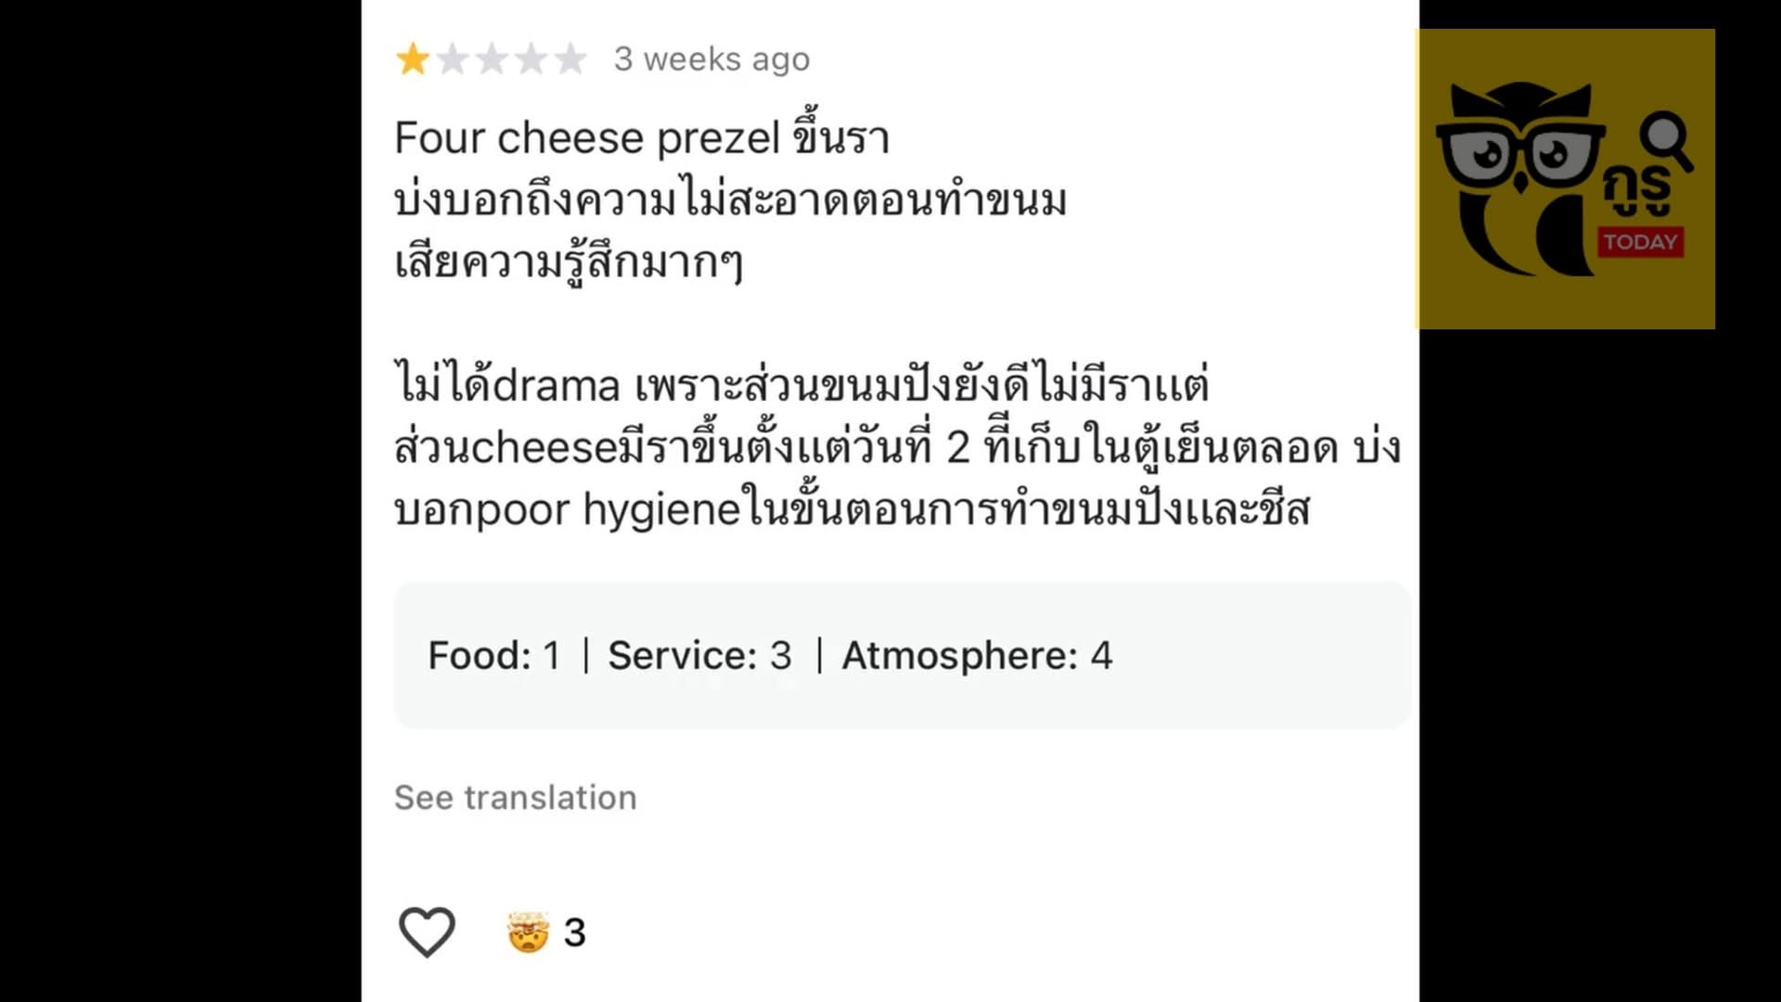Click the fifth empty rating star

coord(570,59)
